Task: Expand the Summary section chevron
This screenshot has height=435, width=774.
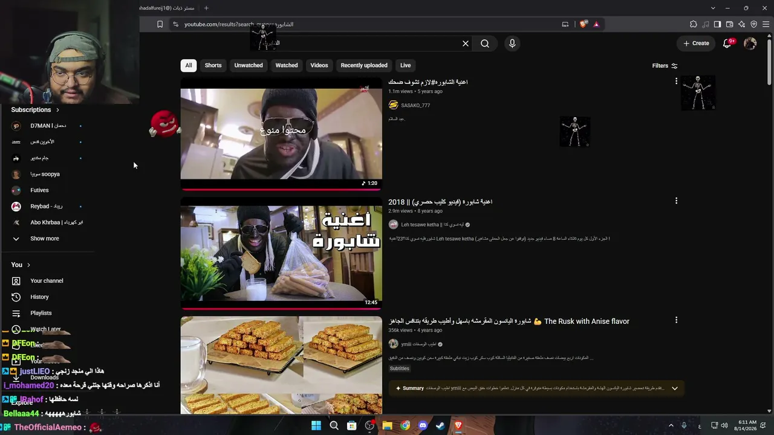Action: pos(674,388)
